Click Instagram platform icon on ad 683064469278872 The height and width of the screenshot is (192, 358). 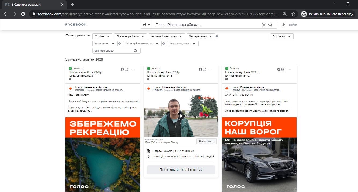tap(126, 69)
